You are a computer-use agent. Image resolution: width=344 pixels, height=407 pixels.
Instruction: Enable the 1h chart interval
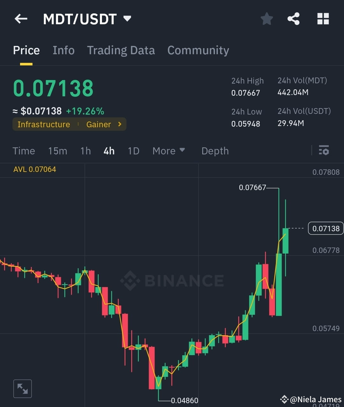click(85, 151)
